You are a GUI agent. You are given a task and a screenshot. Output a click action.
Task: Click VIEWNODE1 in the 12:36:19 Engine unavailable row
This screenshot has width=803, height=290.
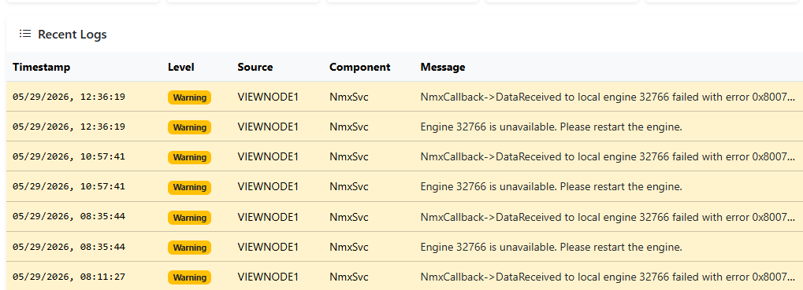(x=268, y=127)
